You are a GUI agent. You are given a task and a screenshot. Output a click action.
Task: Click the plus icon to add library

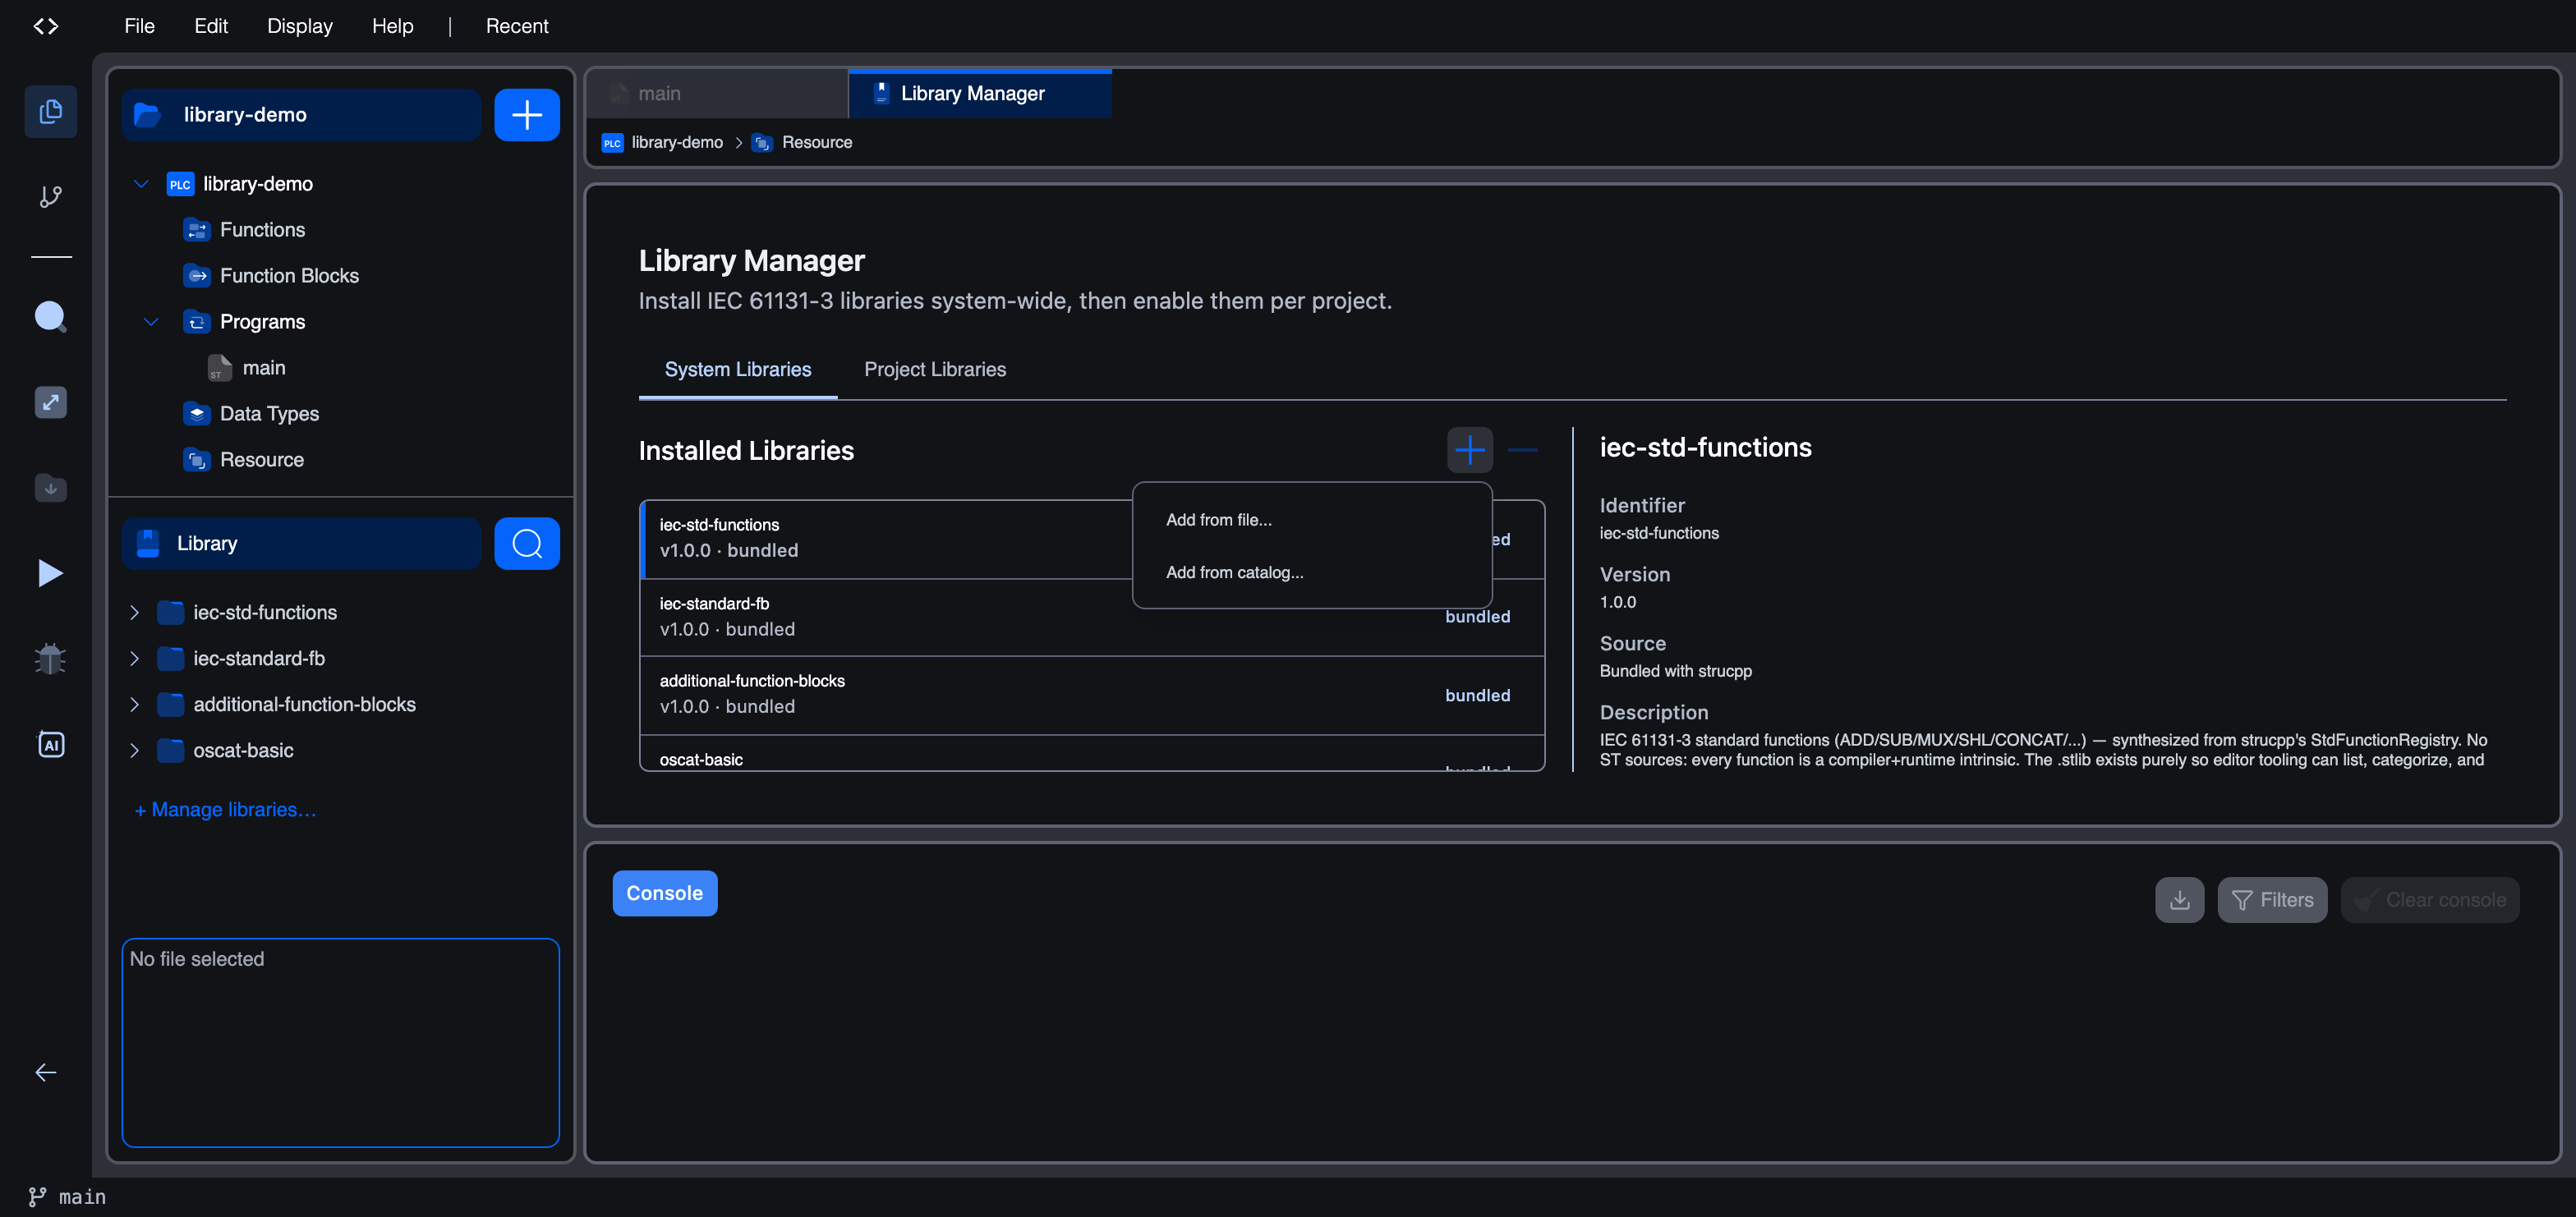[1470, 450]
